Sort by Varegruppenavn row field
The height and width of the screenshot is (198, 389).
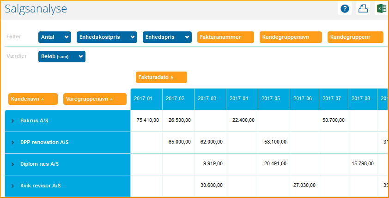pyautogui.click(x=95, y=99)
